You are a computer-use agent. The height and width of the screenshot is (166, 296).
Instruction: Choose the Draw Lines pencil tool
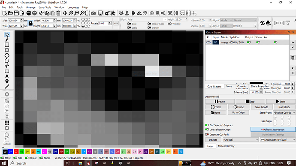click(7, 39)
